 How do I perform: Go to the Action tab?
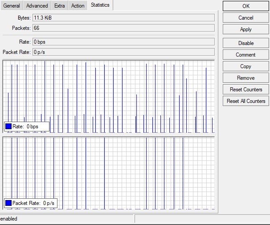coord(78,6)
